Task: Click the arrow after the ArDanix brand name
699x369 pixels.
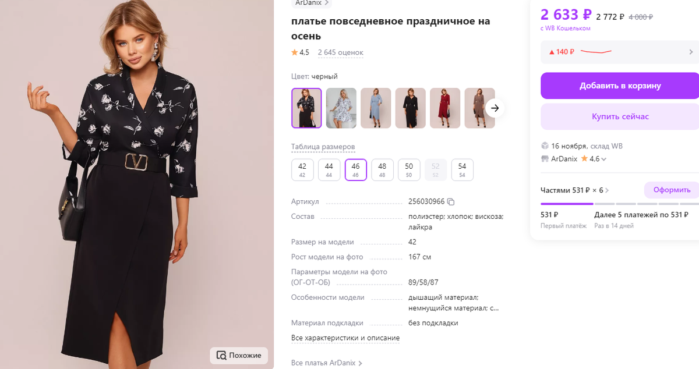Action: [x=327, y=3]
